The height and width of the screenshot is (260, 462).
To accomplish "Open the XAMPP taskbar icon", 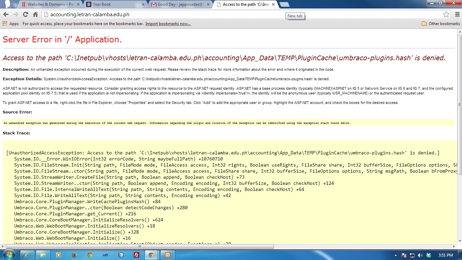I will pos(168,255).
